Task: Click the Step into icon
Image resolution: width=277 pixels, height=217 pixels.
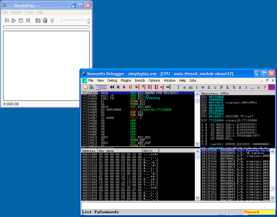Action: coord(137,87)
